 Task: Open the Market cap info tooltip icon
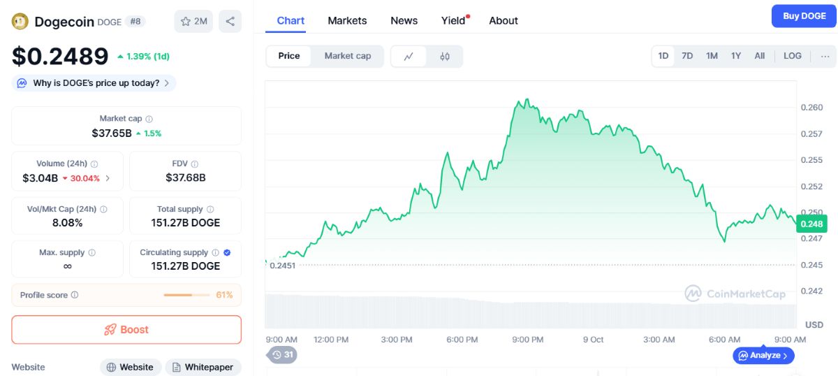[149, 119]
